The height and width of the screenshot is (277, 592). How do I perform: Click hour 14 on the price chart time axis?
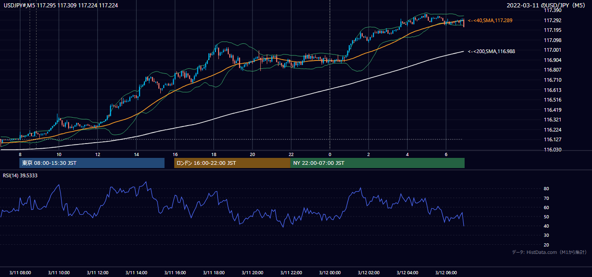(x=136, y=154)
